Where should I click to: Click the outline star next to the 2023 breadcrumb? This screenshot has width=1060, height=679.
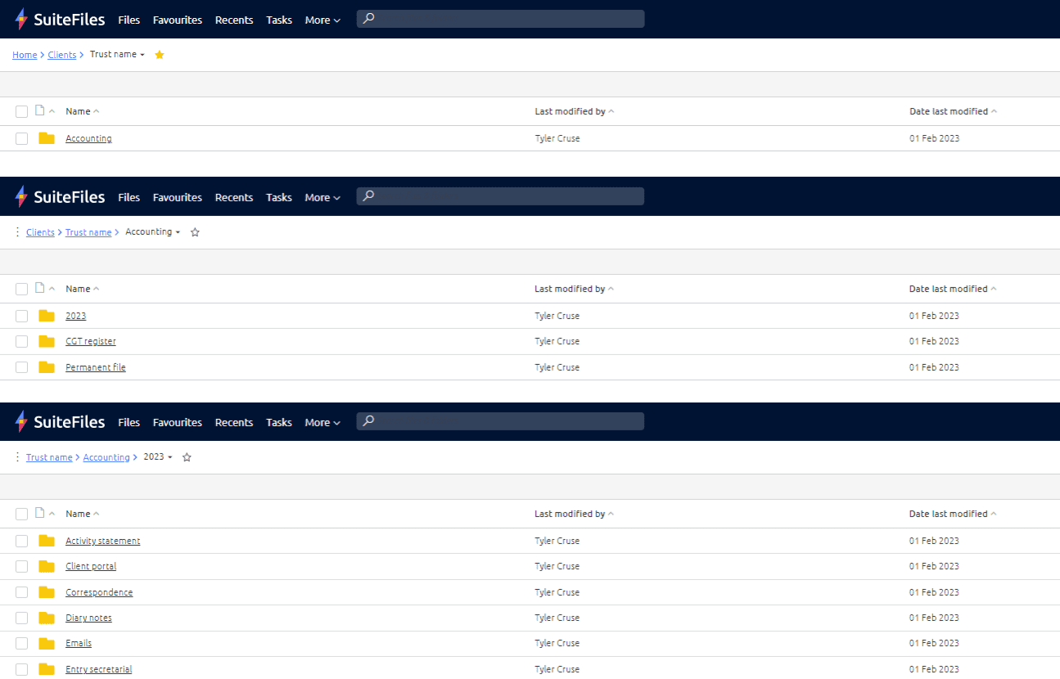click(x=187, y=457)
